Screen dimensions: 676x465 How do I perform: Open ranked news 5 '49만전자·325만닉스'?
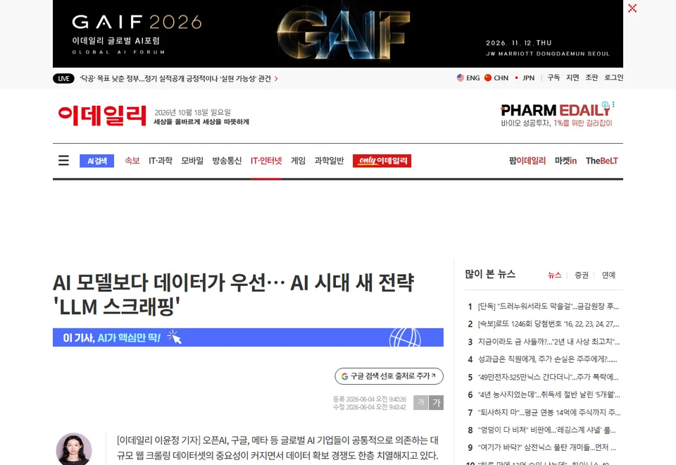point(549,378)
